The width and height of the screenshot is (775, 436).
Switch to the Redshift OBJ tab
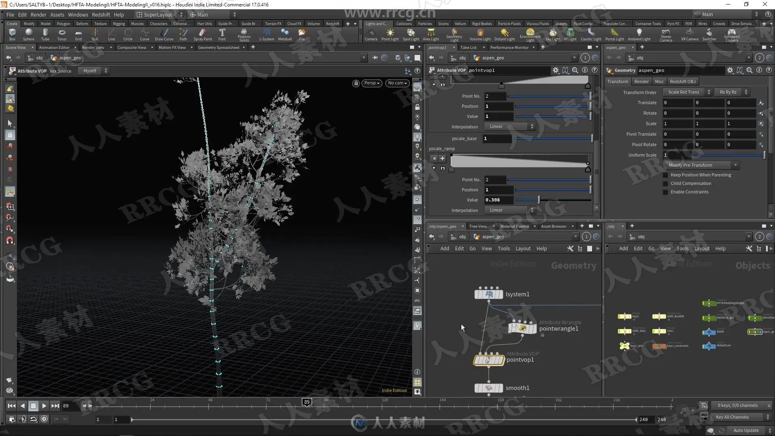click(683, 82)
